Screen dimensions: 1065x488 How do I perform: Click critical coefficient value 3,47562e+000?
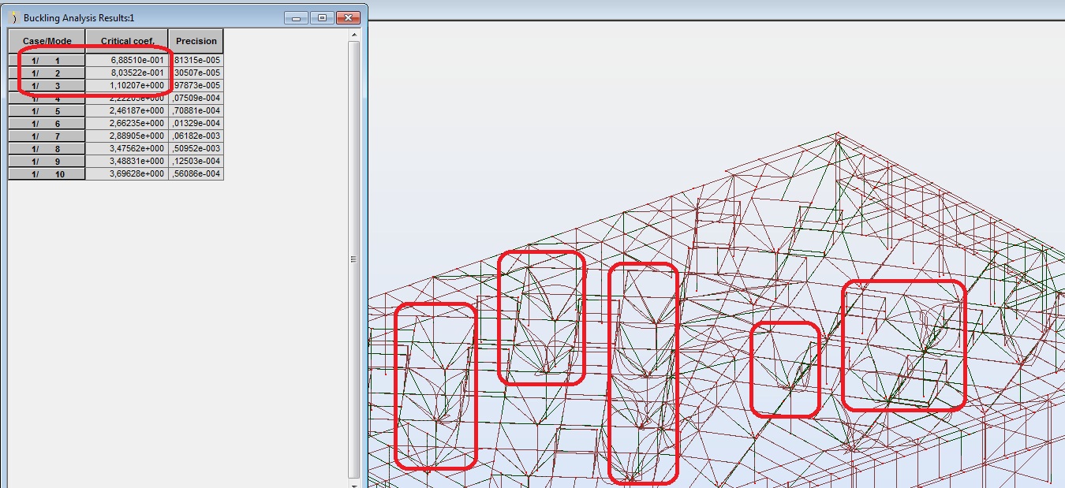click(x=127, y=148)
